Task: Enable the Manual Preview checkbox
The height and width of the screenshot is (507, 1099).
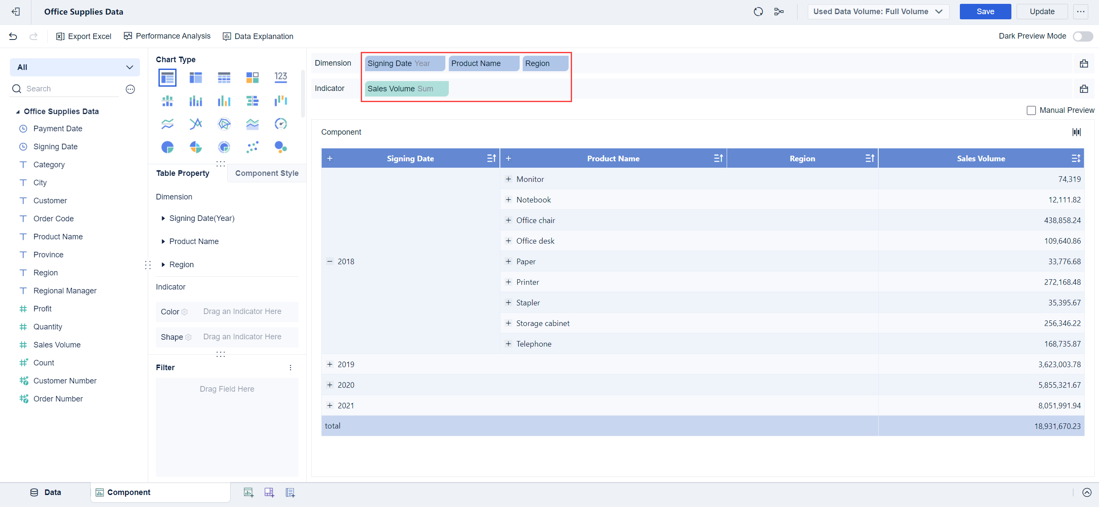Action: click(1031, 111)
